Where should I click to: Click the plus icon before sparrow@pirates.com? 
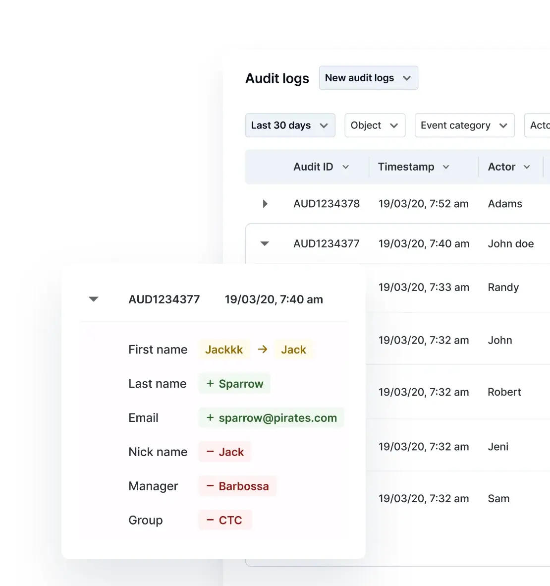(209, 417)
